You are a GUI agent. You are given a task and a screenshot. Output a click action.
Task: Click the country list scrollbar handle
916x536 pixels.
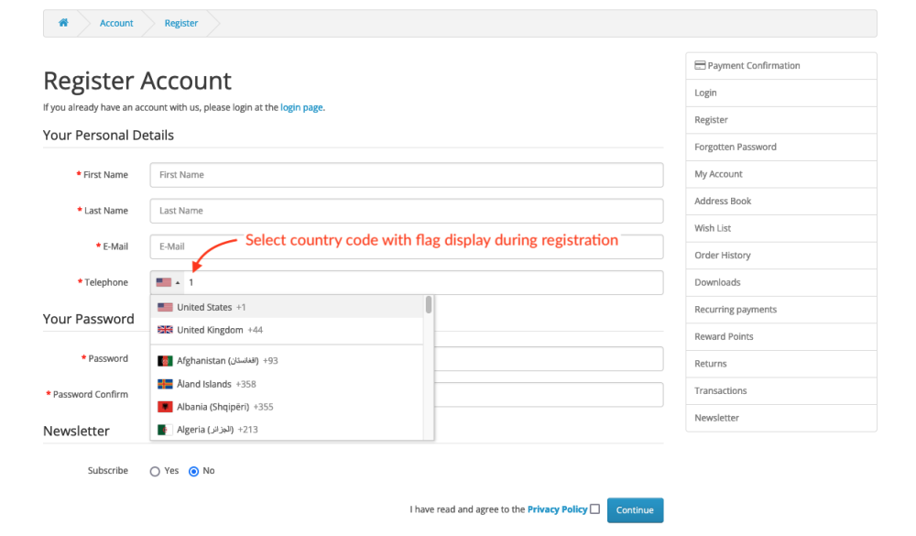(428, 305)
